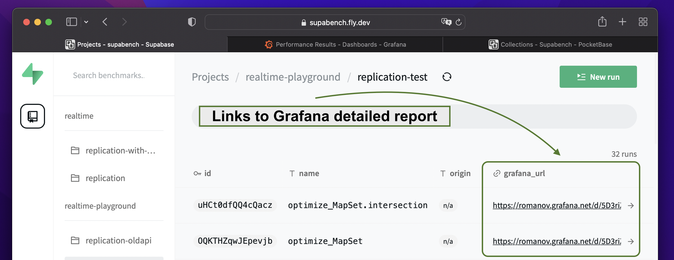
Task: Sort by id column header
Action: (x=202, y=173)
